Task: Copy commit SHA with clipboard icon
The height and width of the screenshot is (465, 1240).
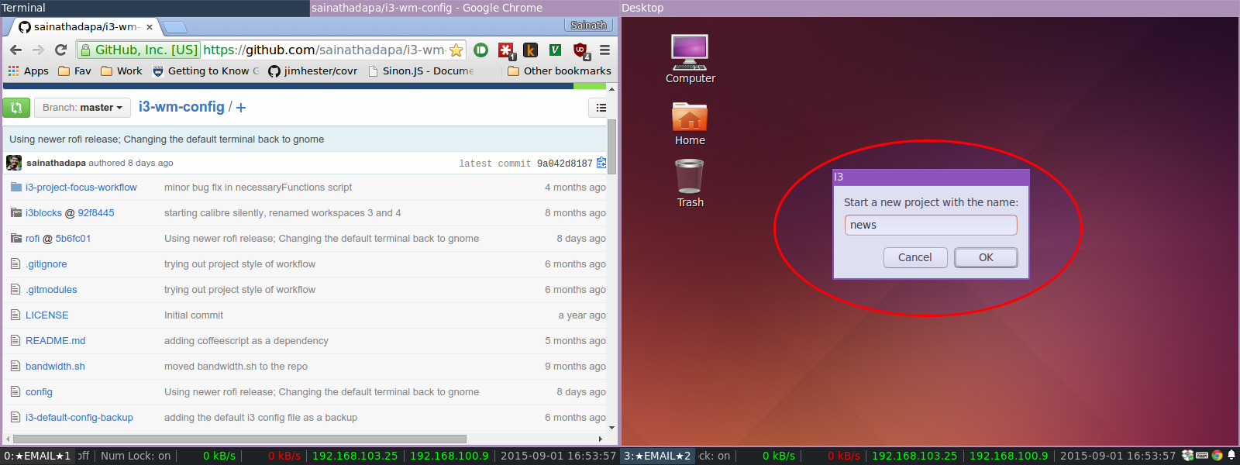Action: [x=601, y=163]
